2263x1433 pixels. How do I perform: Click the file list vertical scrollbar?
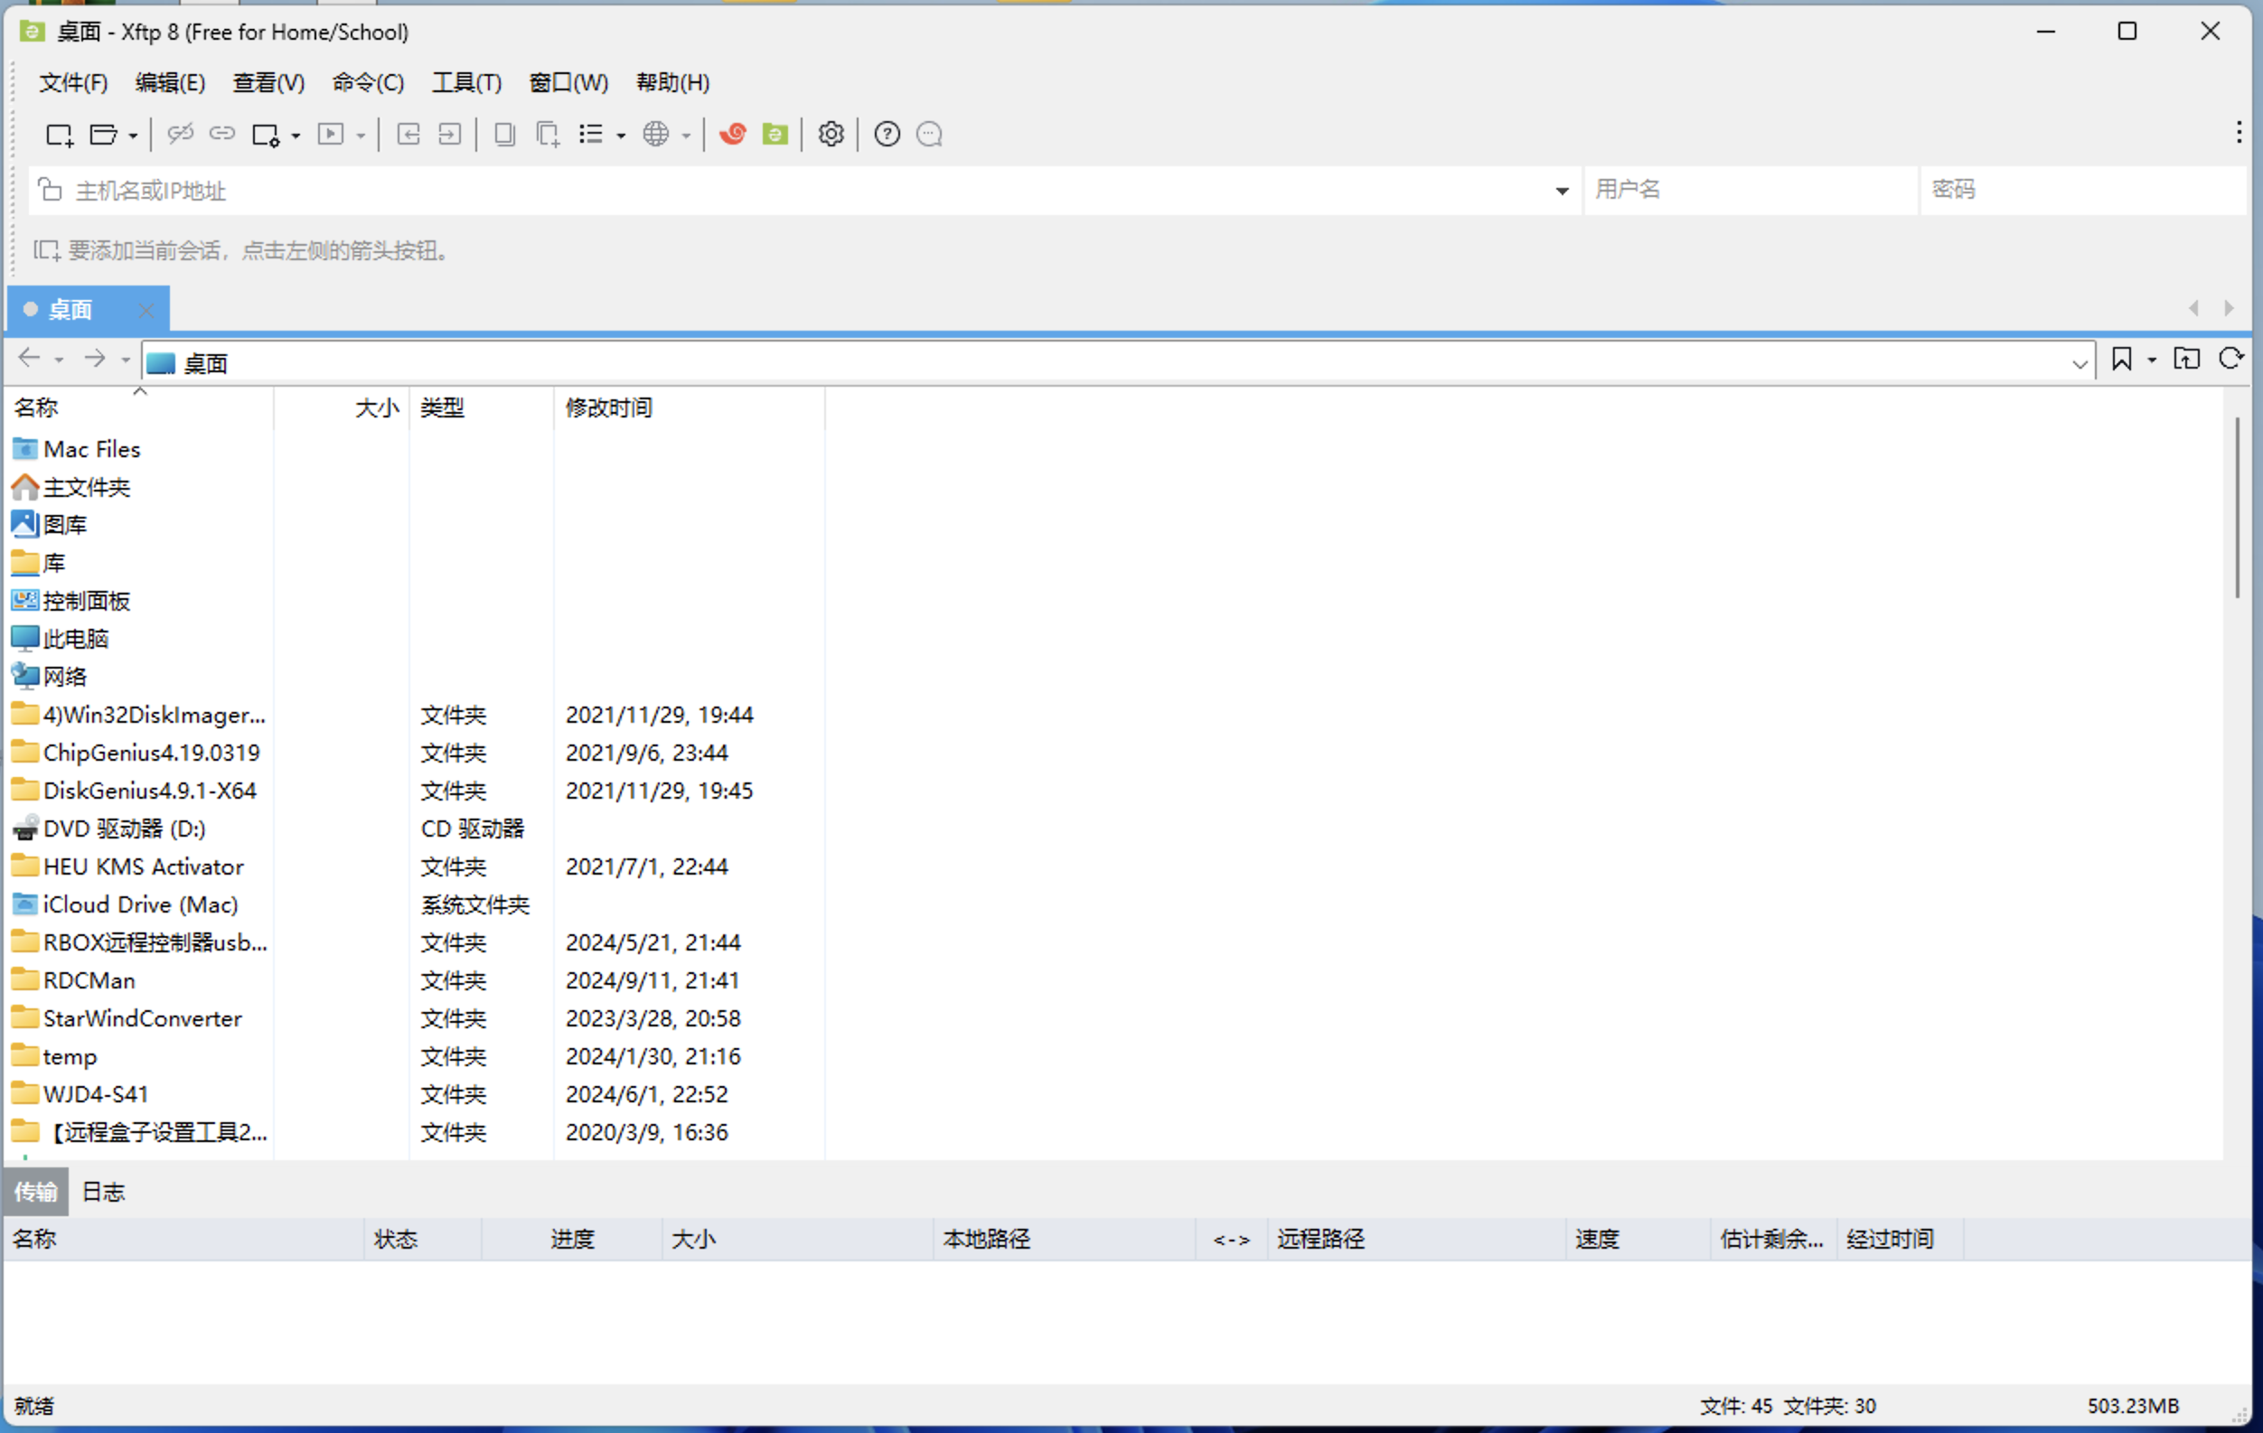point(2237,508)
